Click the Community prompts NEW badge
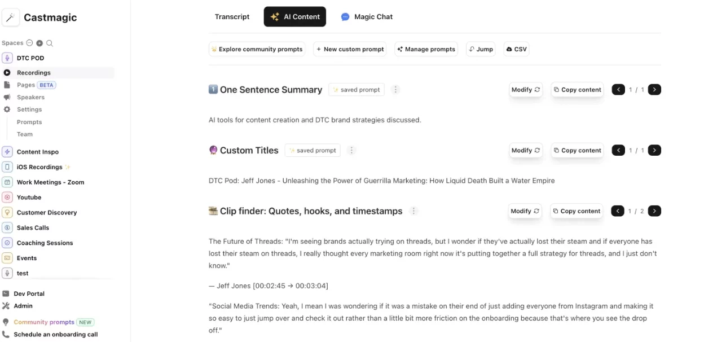Image resolution: width=726 pixels, height=342 pixels. point(85,322)
